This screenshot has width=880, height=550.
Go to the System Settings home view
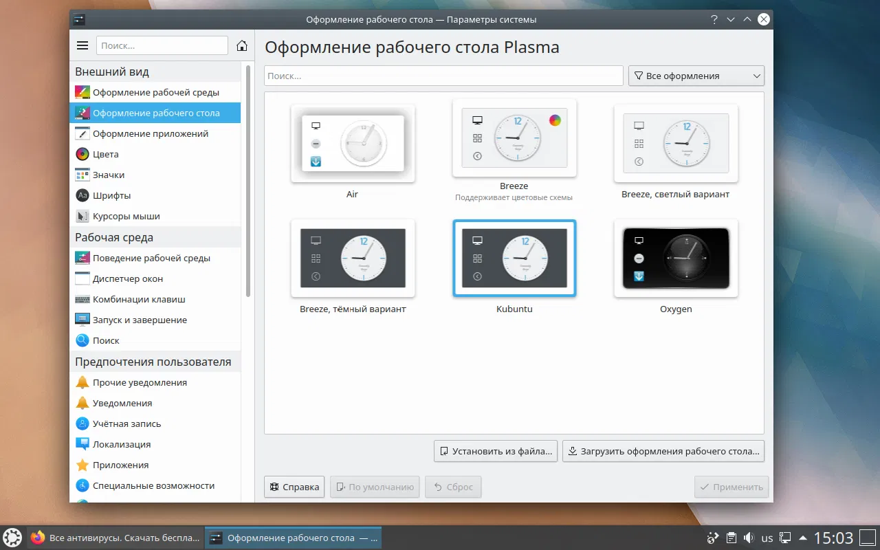242,45
